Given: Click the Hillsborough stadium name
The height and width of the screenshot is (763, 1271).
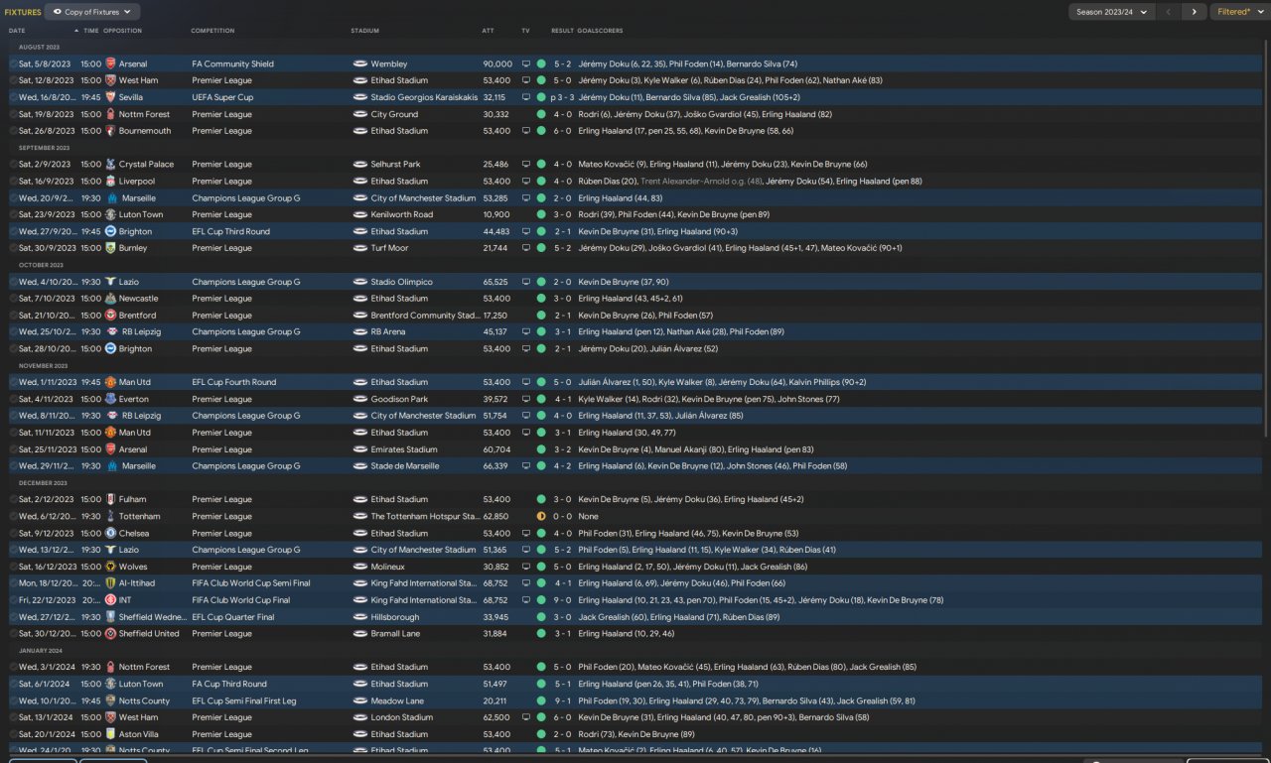Looking at the screenshot, I should click(x=395, y=617).
